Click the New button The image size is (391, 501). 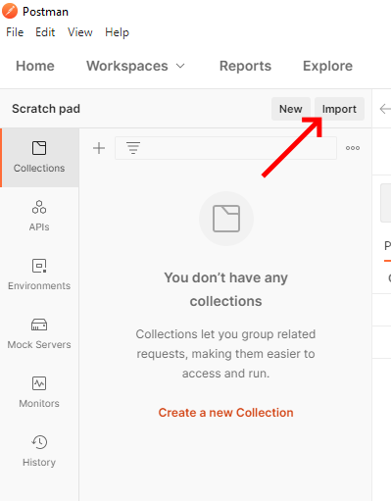coord(291,109)
